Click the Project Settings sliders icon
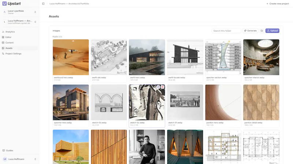The image size is (293, 164). [x=3, y=54]
